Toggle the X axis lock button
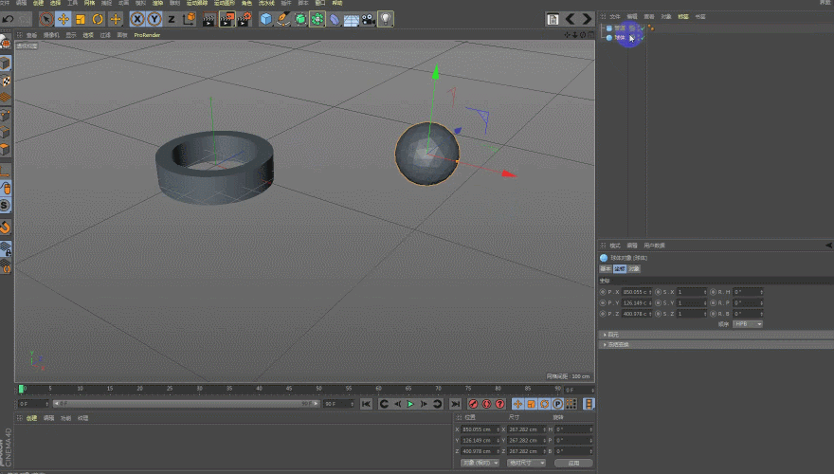Screen dimensions: 834x474 (137, 19)
